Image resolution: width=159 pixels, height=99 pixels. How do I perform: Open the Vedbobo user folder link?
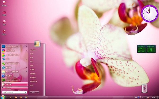pyautogui.click(x=33, y=50)
